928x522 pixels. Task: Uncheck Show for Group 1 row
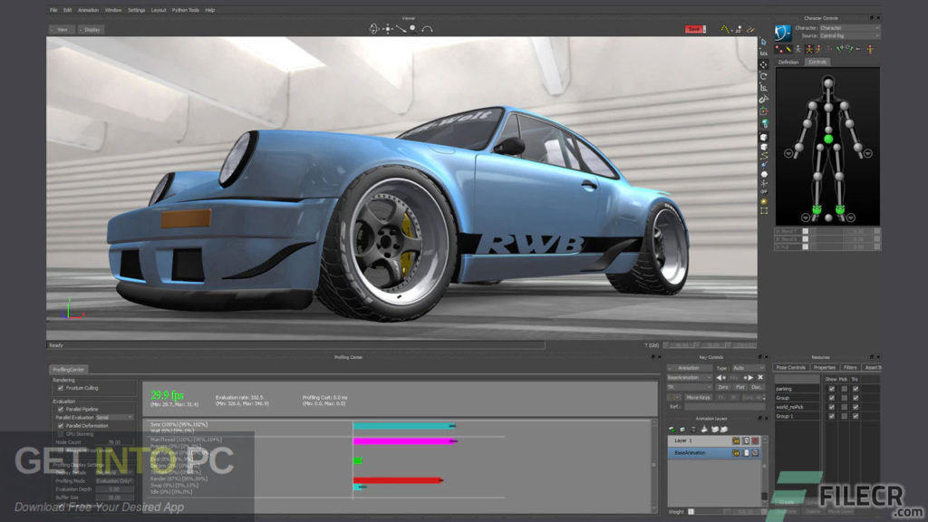click(832, 417)
